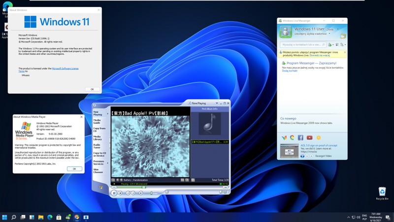This screenshot has width=394, height=222.
Task: Pause playback in Windows Media Player
Action: 114,193
